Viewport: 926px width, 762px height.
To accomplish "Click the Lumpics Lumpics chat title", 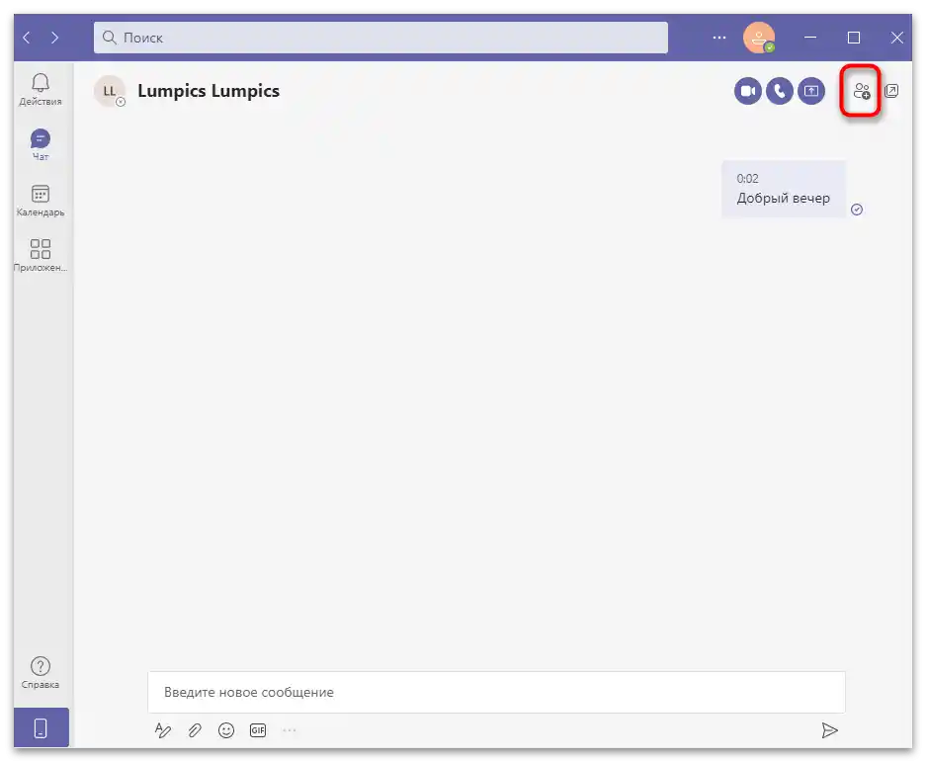I will point(209,91).
